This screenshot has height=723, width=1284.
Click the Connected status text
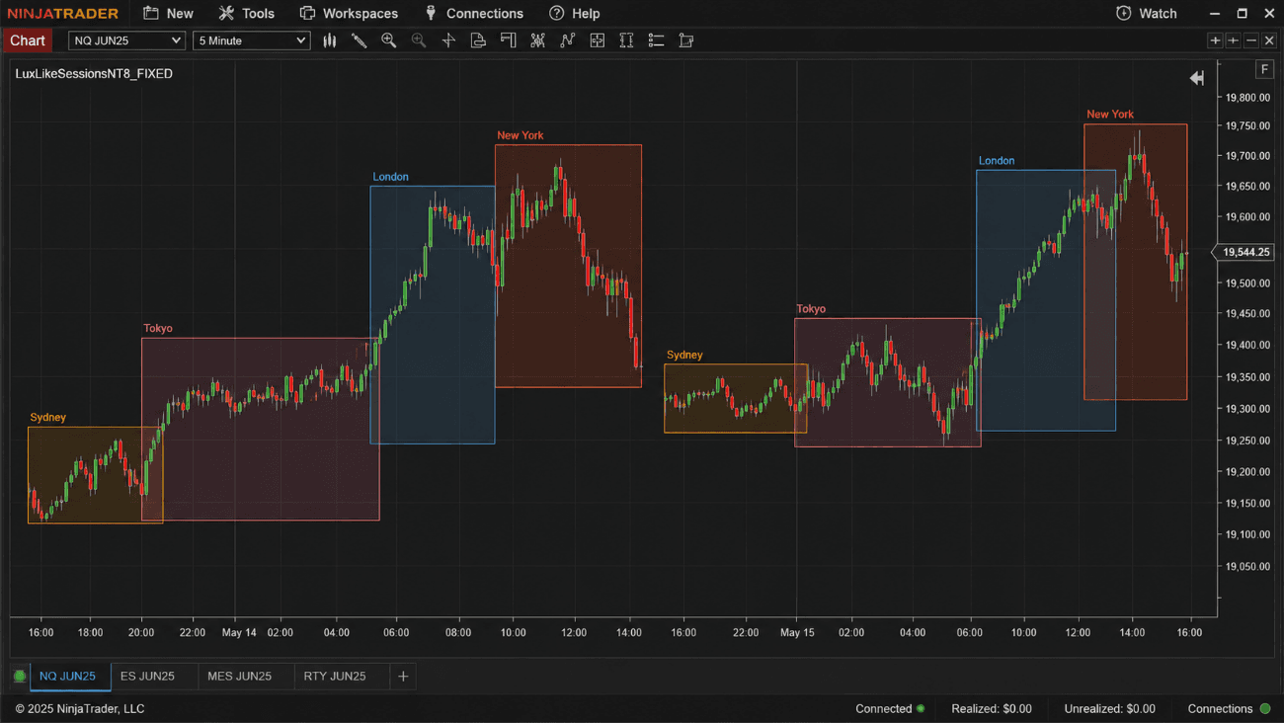click(x=884, y=708)
